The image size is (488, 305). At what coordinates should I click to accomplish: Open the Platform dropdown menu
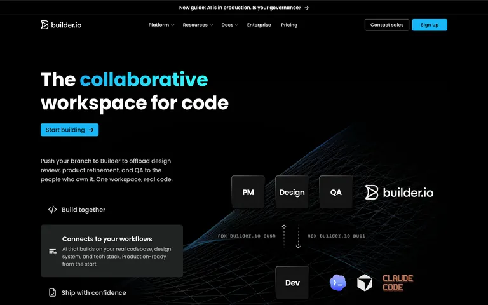[x=161, y=25]
